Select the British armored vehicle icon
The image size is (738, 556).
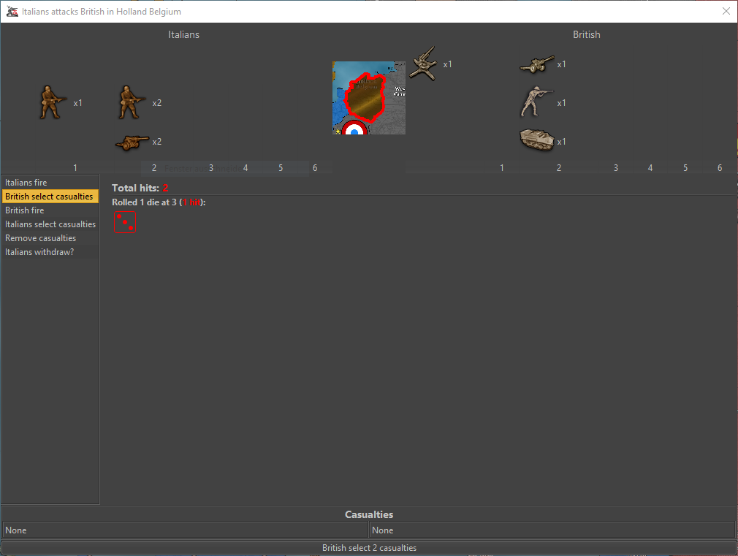[x=537, y=140]
